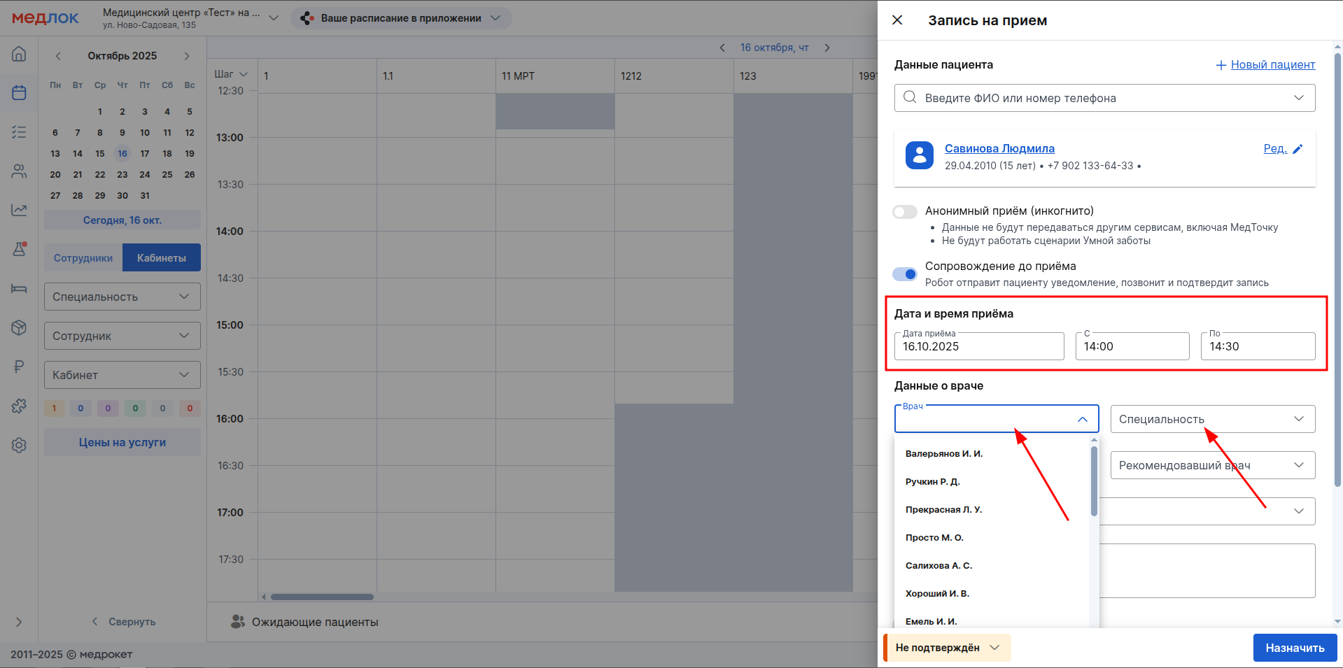The image size is (1343, 668).
Task: Open the patients (people) sidebar icon
Action: point(19,171)
